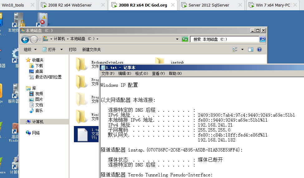Viewport: 304px width, 178px height.
Task: Expand dropdown arrow after 本地磁盘 (C:) breadcrumb
Action: click(97, 39)
